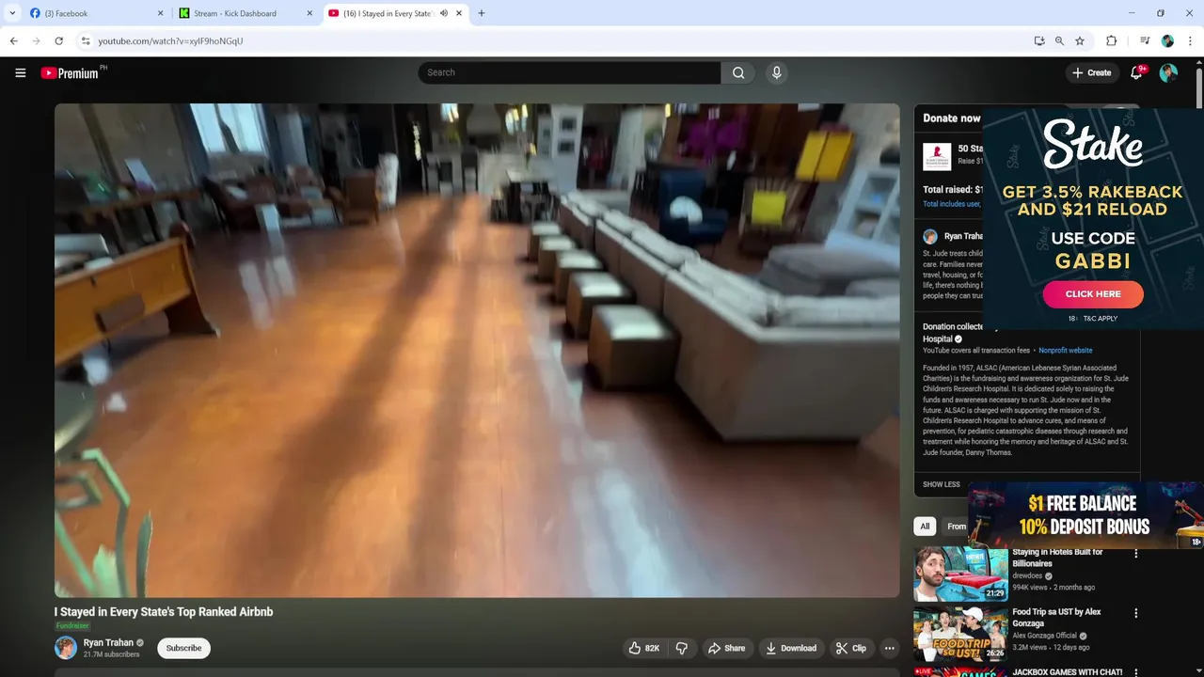
Task: Open options menu for Staying in Hotels video
Action: [1135, 554]
